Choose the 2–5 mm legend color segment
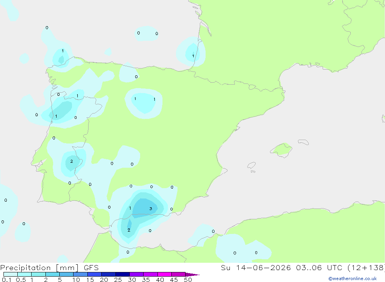This screenshot has width=385, height=282. (52, 274)
